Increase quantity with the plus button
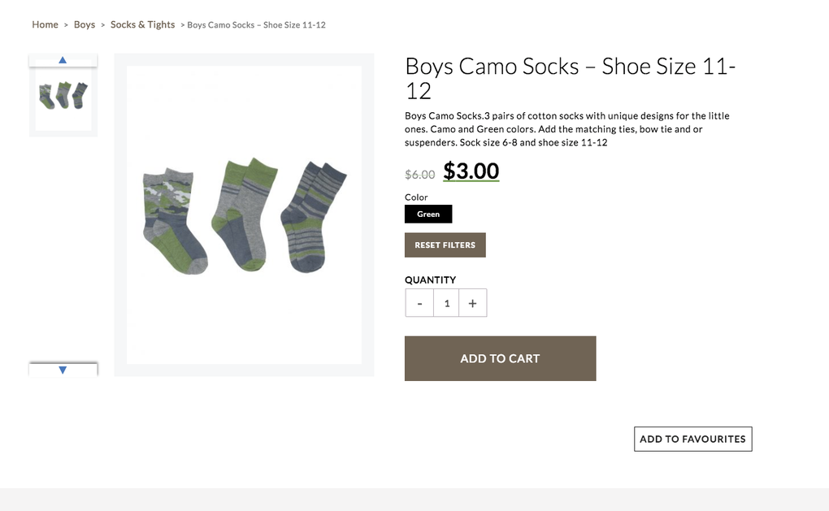This screenshot has height=511, width=829. [472, 303]
